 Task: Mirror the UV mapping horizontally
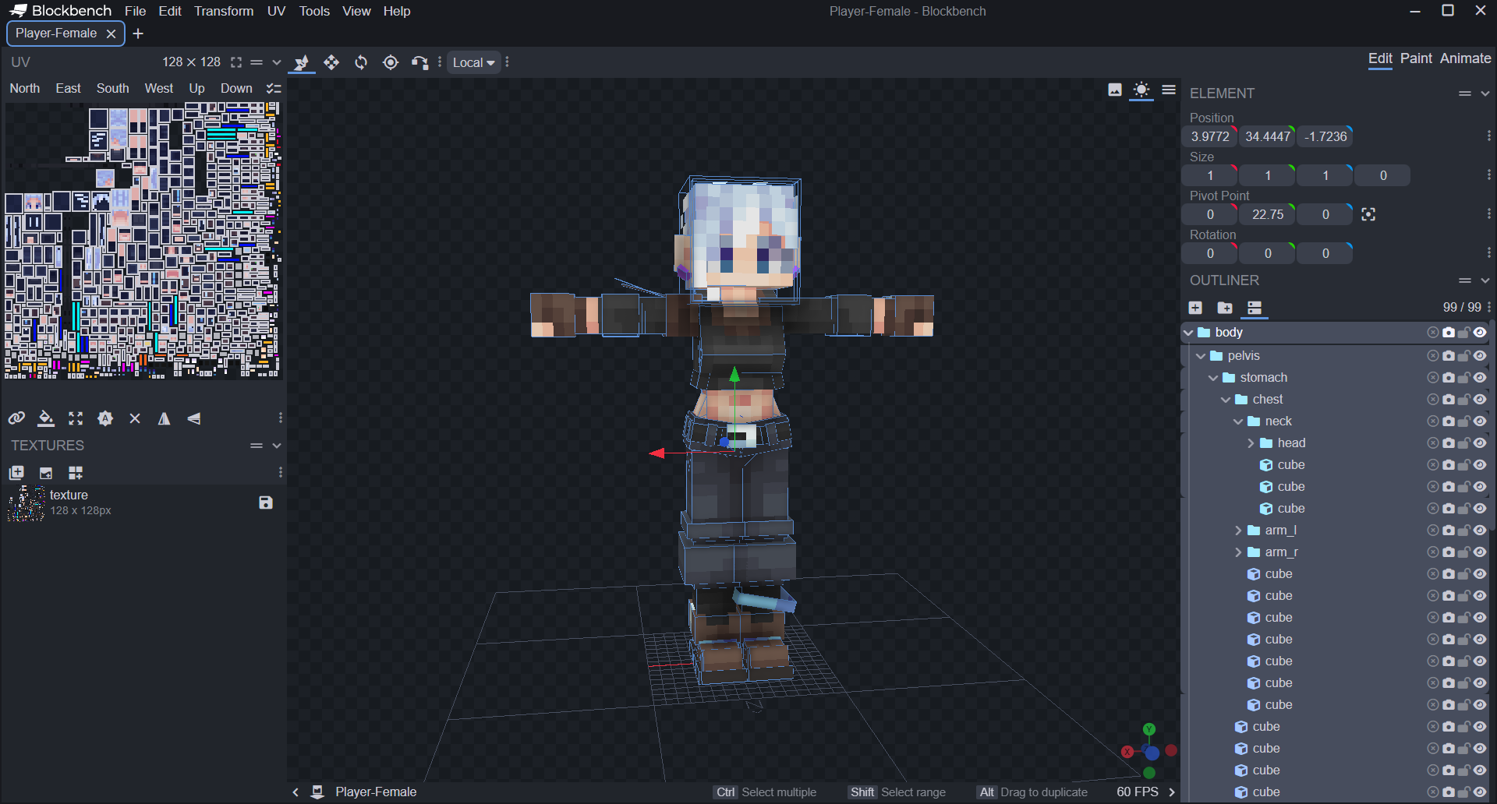click(x=164, y=418)
